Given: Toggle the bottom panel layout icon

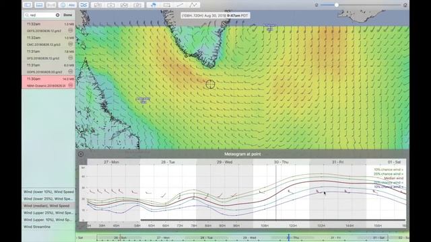Looking at the screenshot, I should [39, 5].
